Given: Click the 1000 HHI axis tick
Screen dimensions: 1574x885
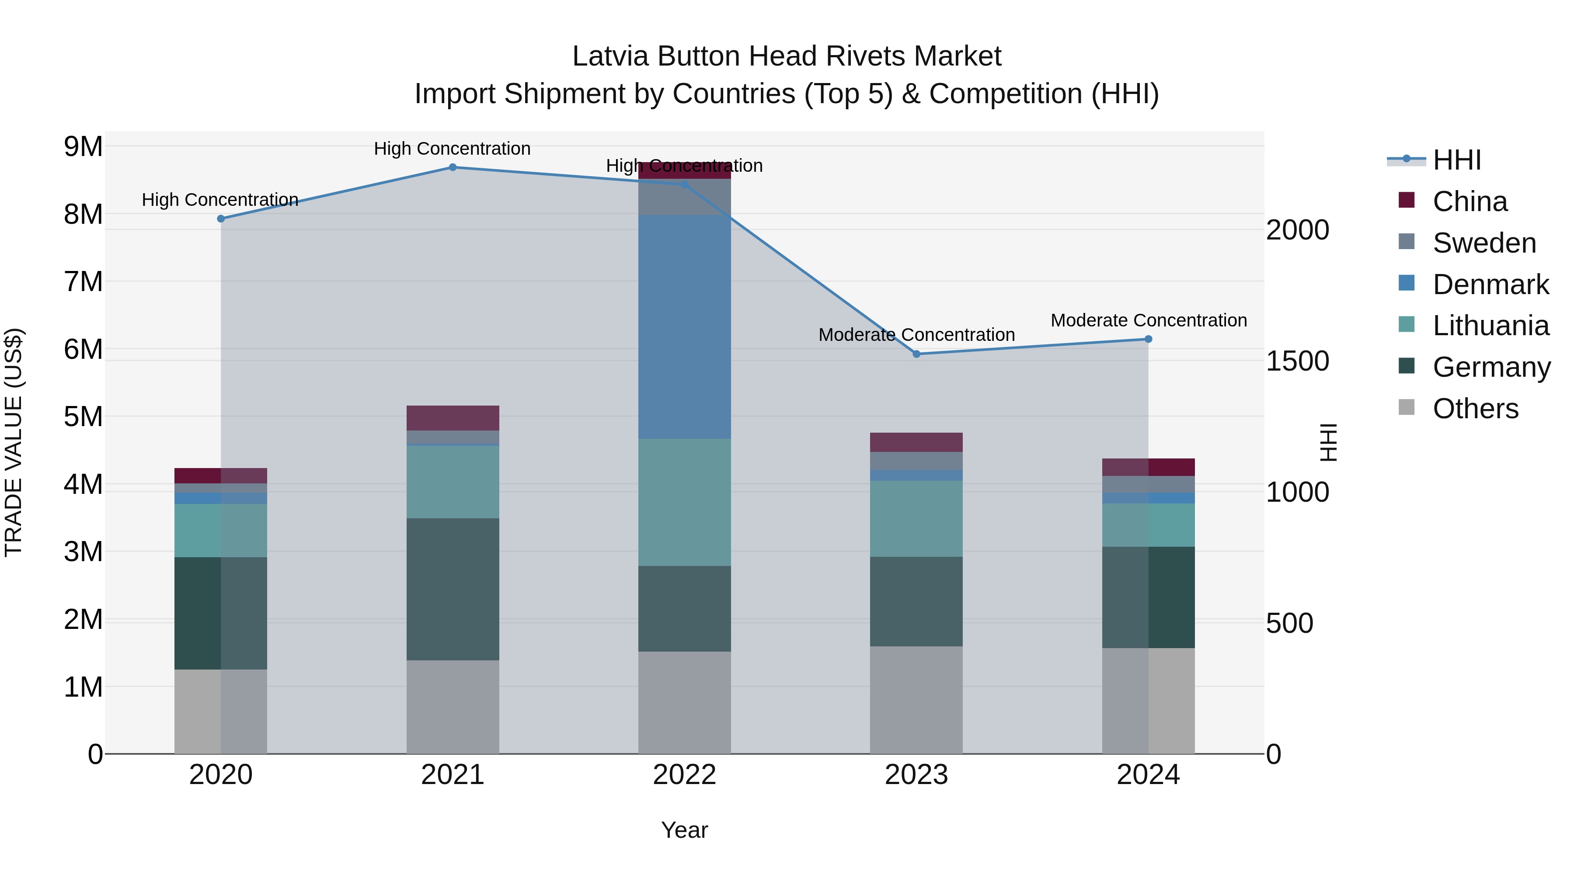Looking at the screenshot, I should tap(1298, 492).
